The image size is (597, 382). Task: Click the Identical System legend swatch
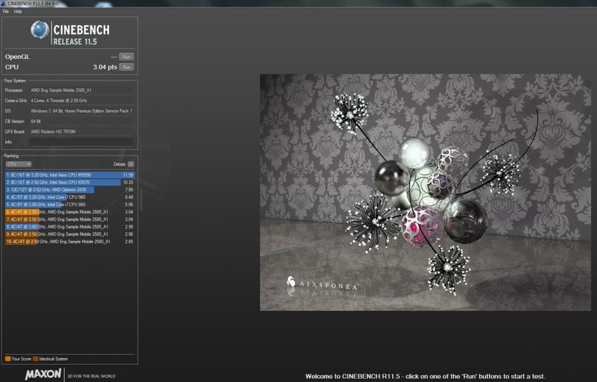pos(36,359)
